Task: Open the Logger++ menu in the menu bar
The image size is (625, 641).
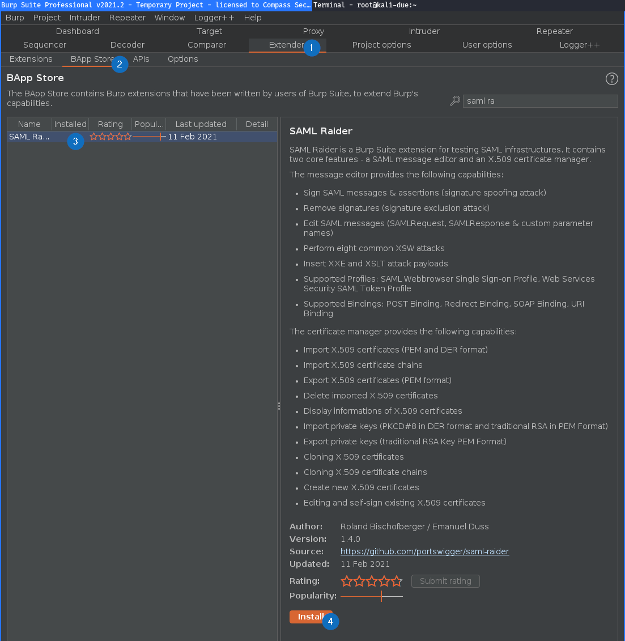Action: click(214, 18)
